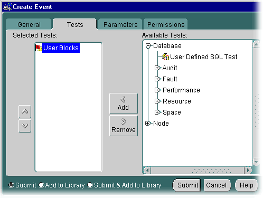Select the Audit category label
Viewport: 263px width, 198px height.
point(170,68)
